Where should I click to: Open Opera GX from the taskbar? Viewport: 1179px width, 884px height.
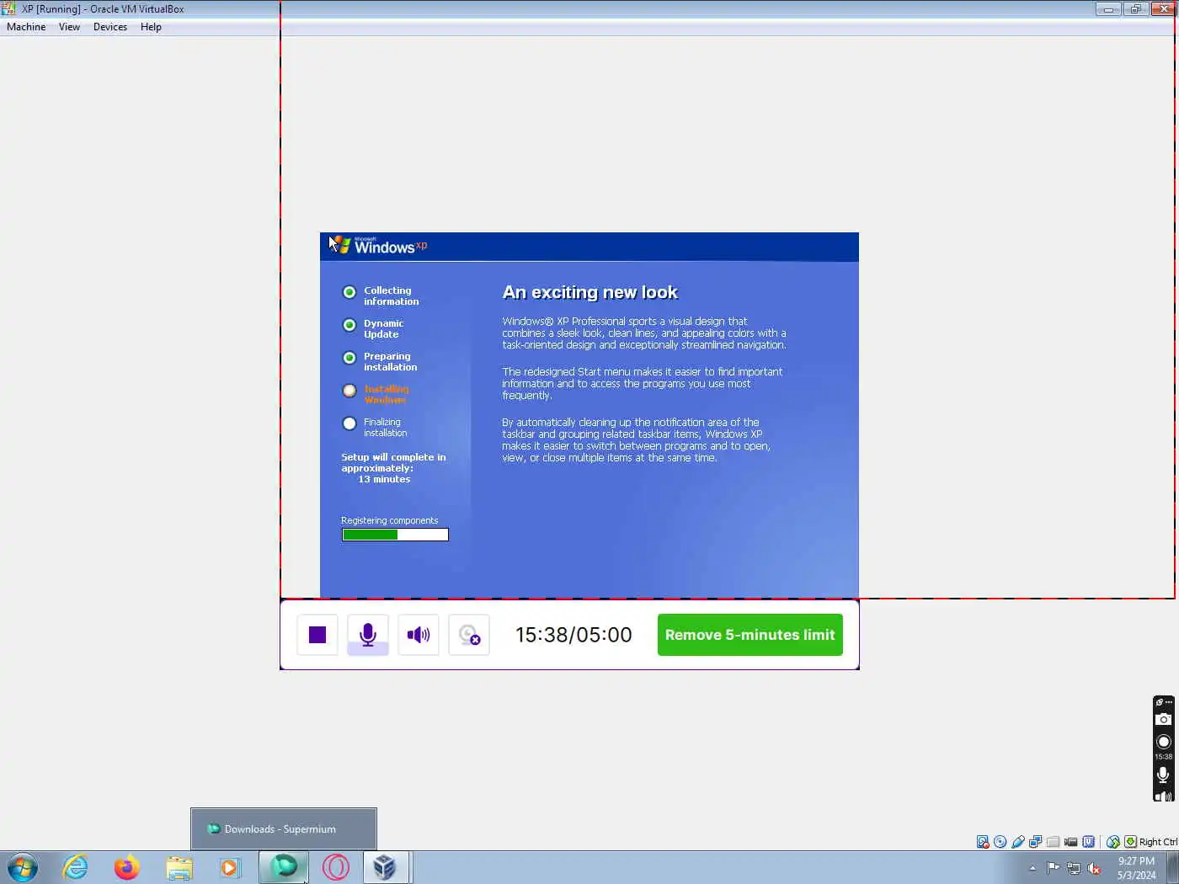pos(335,867)
